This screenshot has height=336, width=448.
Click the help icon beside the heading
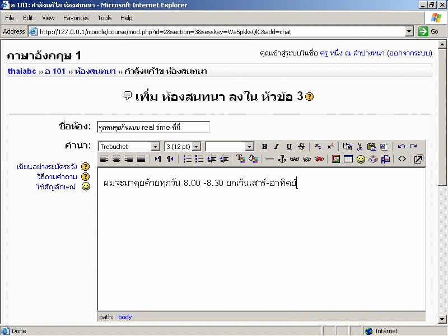click(x=309, y=97)
